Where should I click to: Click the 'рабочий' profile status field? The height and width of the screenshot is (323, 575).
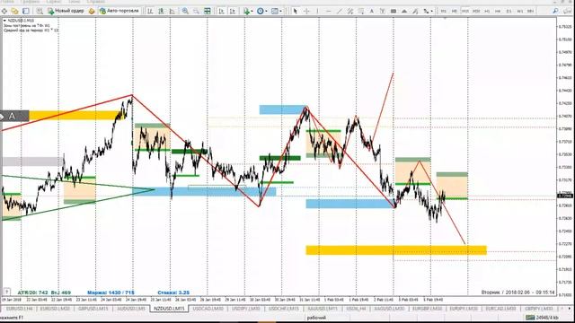coord(316,318)
